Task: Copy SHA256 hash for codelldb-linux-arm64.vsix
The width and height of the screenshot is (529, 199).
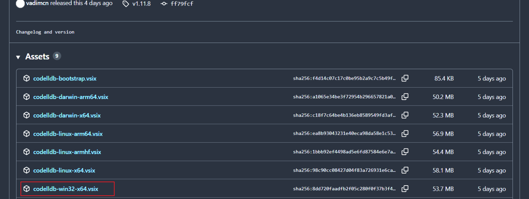Action: coord(405,134)
